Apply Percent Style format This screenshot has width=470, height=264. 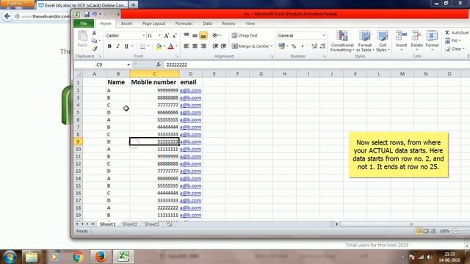click(294, 46)
